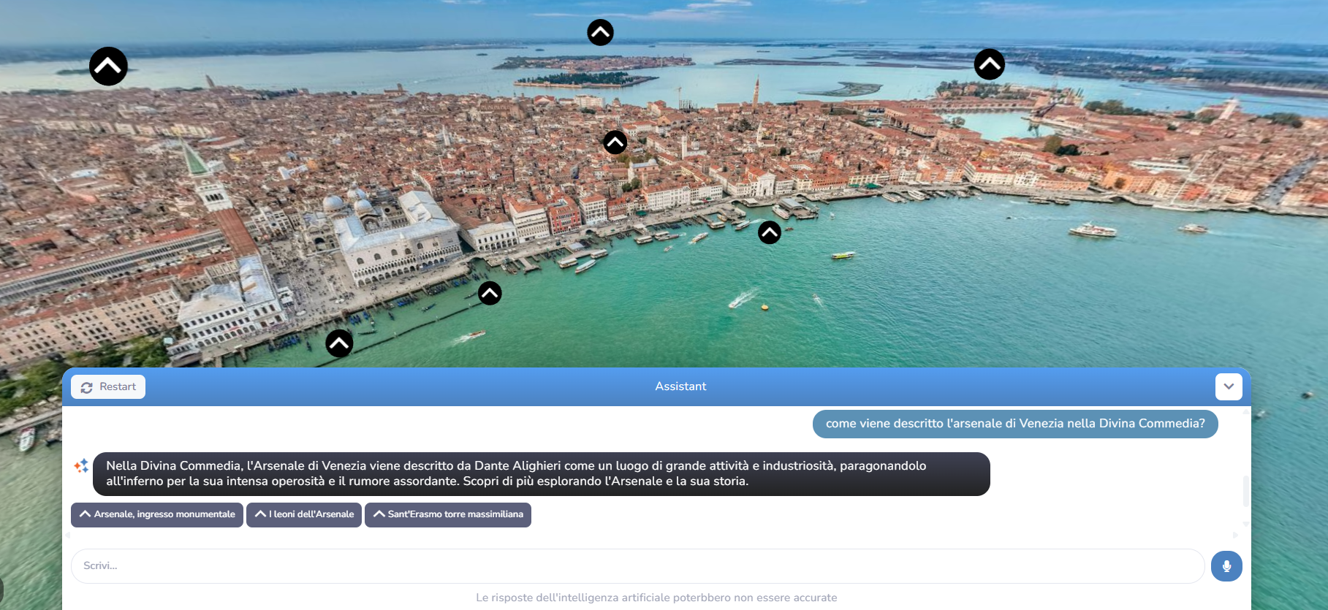
Task: Click the hotspot arrow beside the Doge's Palace waterfront
Action: point(489,293)
